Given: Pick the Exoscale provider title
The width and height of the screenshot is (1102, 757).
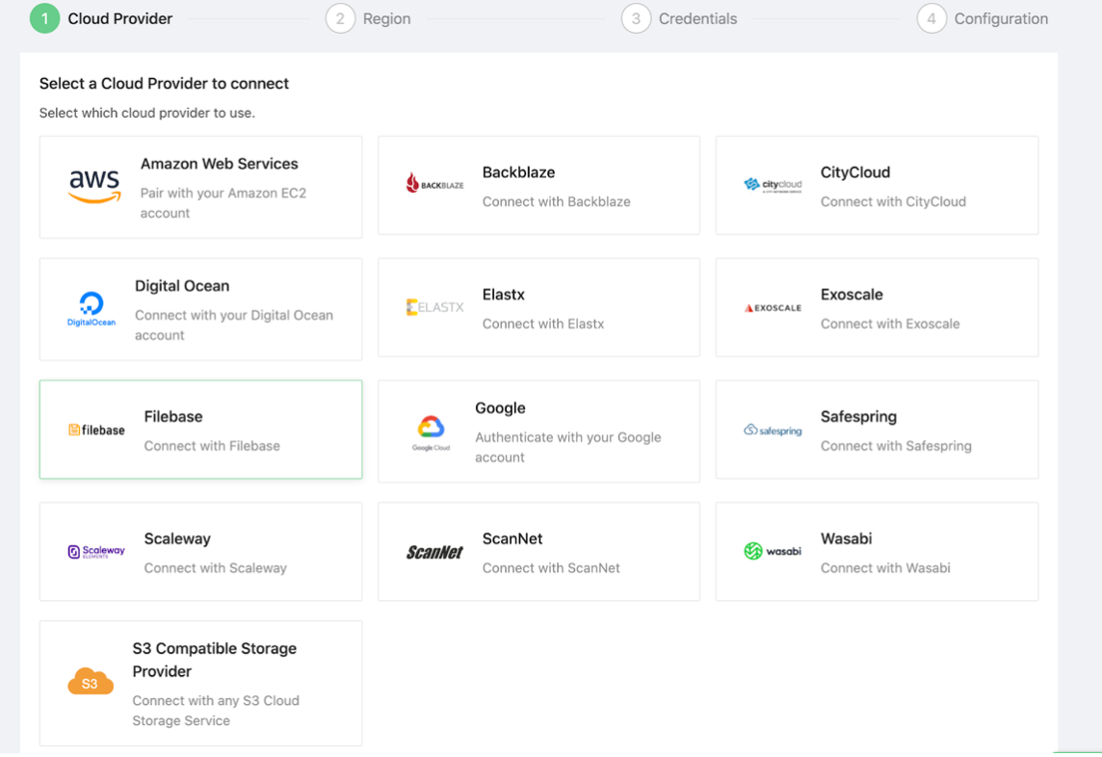Looking at the screenshot, I should (x=852, y=295).
